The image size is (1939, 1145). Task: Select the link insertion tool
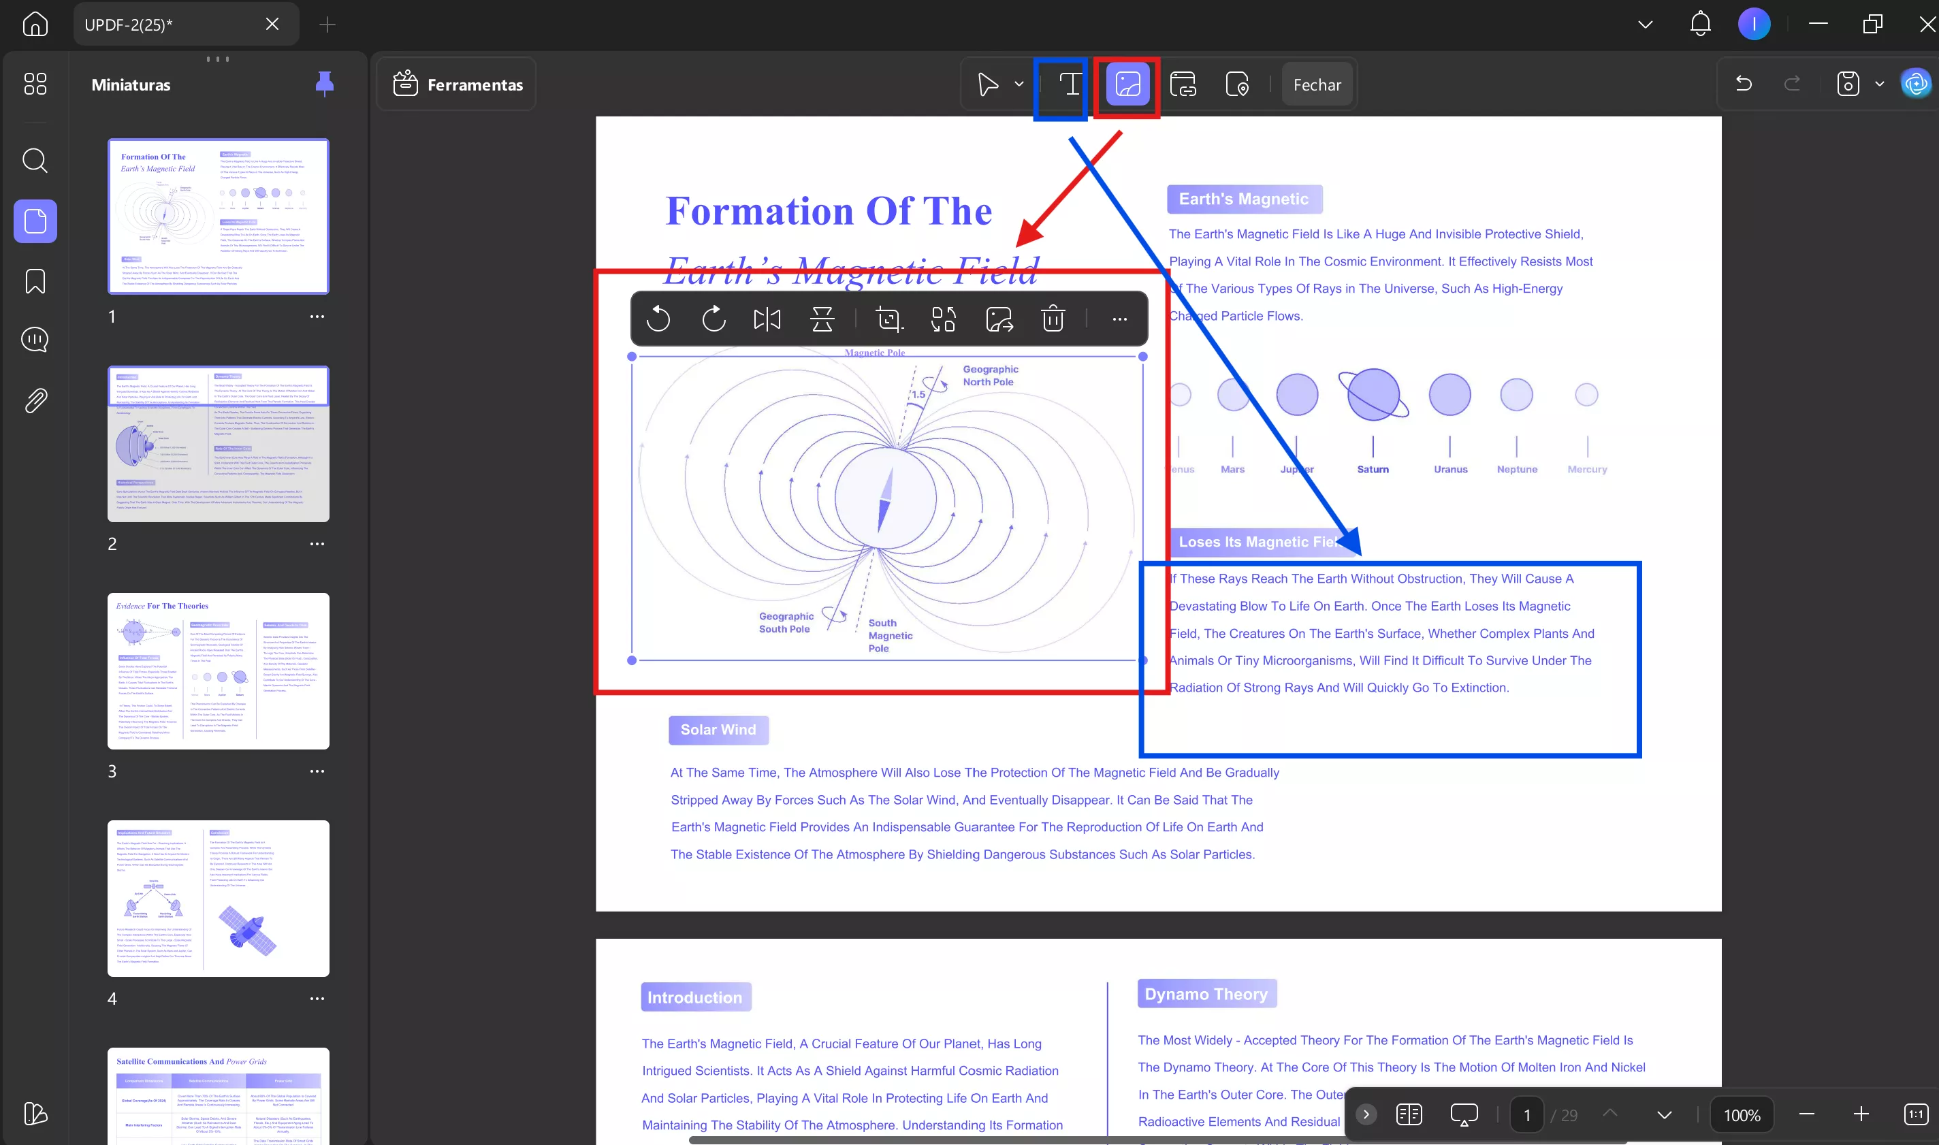click(x=1183, y=84)
